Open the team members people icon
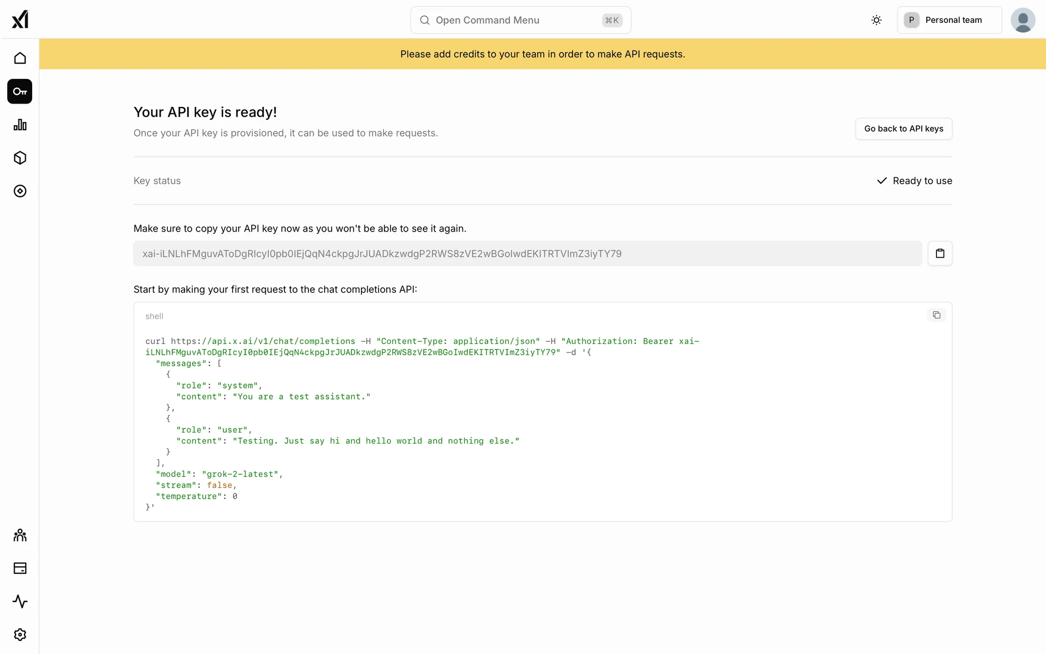The height and width of the screenshot is (654, 1046). click(20, 535)
